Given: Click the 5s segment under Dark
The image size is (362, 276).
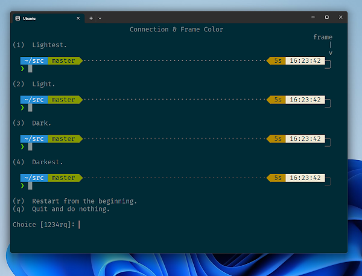Looking at the screenshot, I should coord(278,139).
